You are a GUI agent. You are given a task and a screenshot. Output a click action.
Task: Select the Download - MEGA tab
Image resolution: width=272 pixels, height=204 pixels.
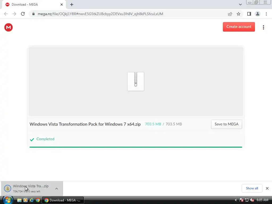click(x=34, y=5)
